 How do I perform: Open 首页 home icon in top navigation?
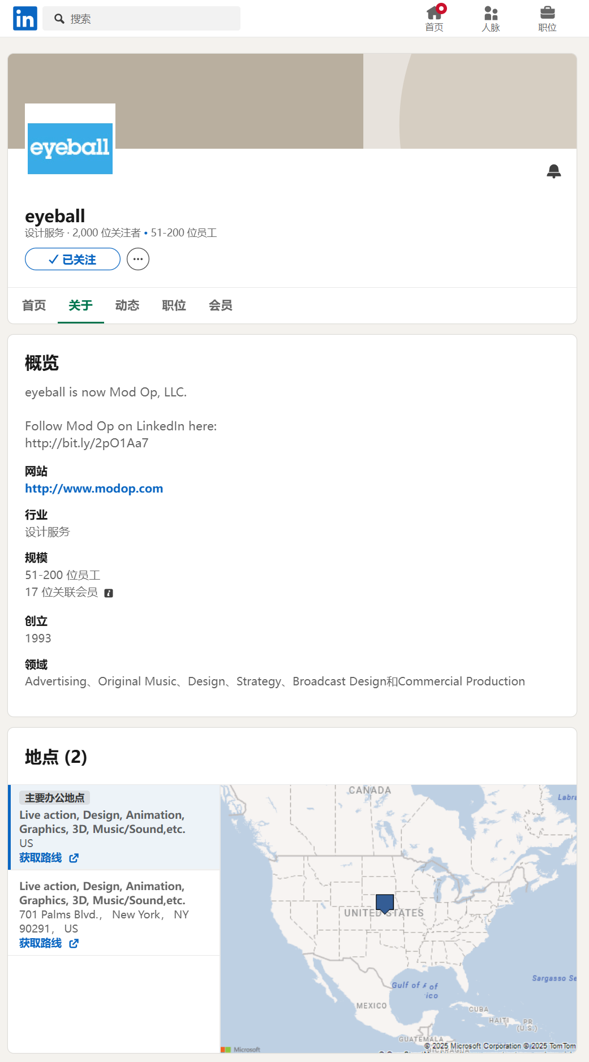click(435, 19)
